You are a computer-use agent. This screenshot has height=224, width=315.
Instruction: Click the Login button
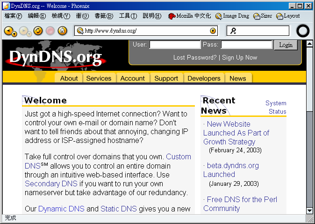tap(286, 45)
